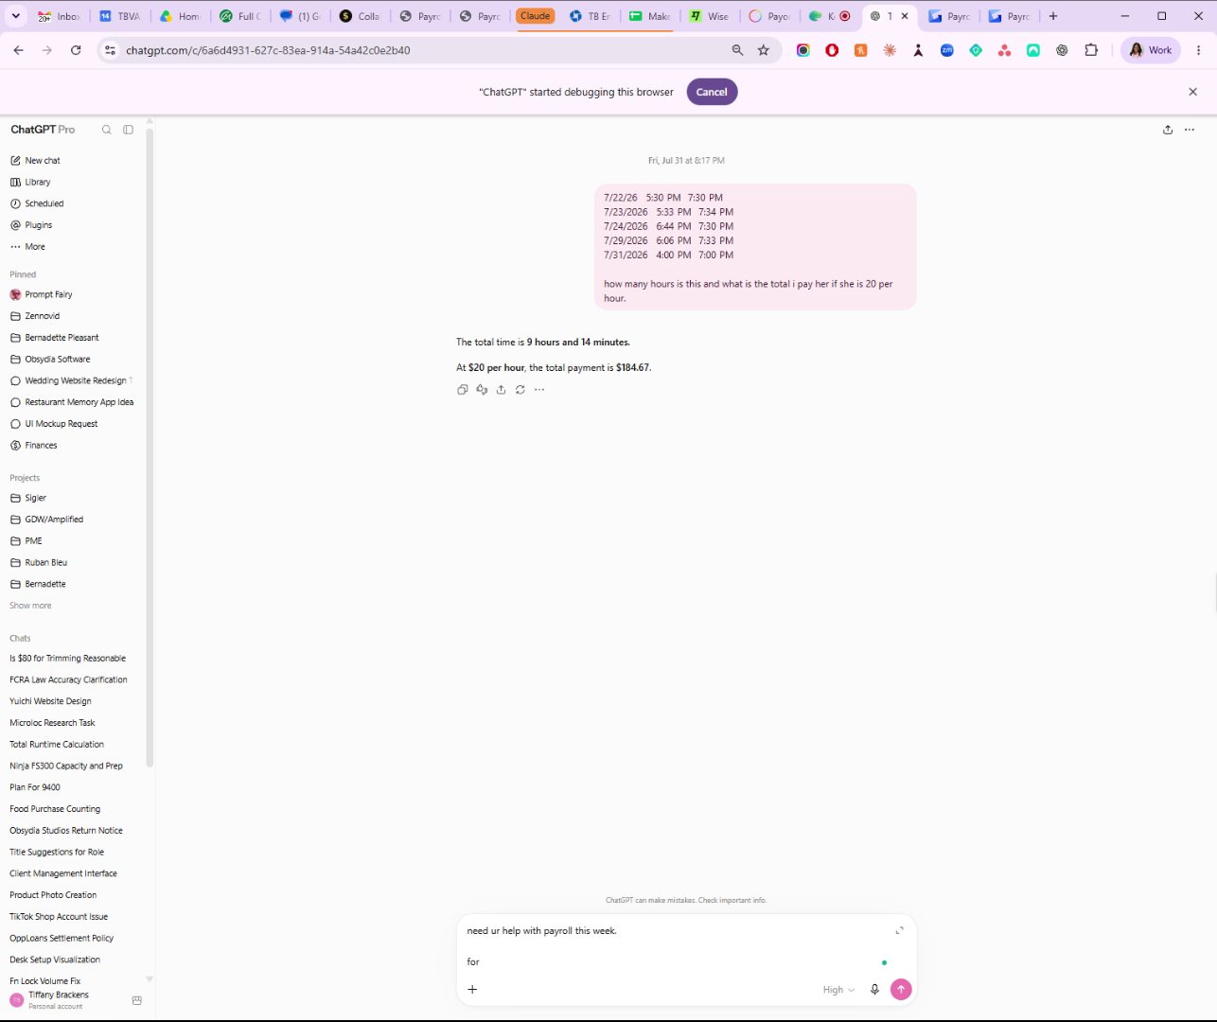Open the Zoom extension icon
Viewport: 1217px width, 1022px height.
946,50
